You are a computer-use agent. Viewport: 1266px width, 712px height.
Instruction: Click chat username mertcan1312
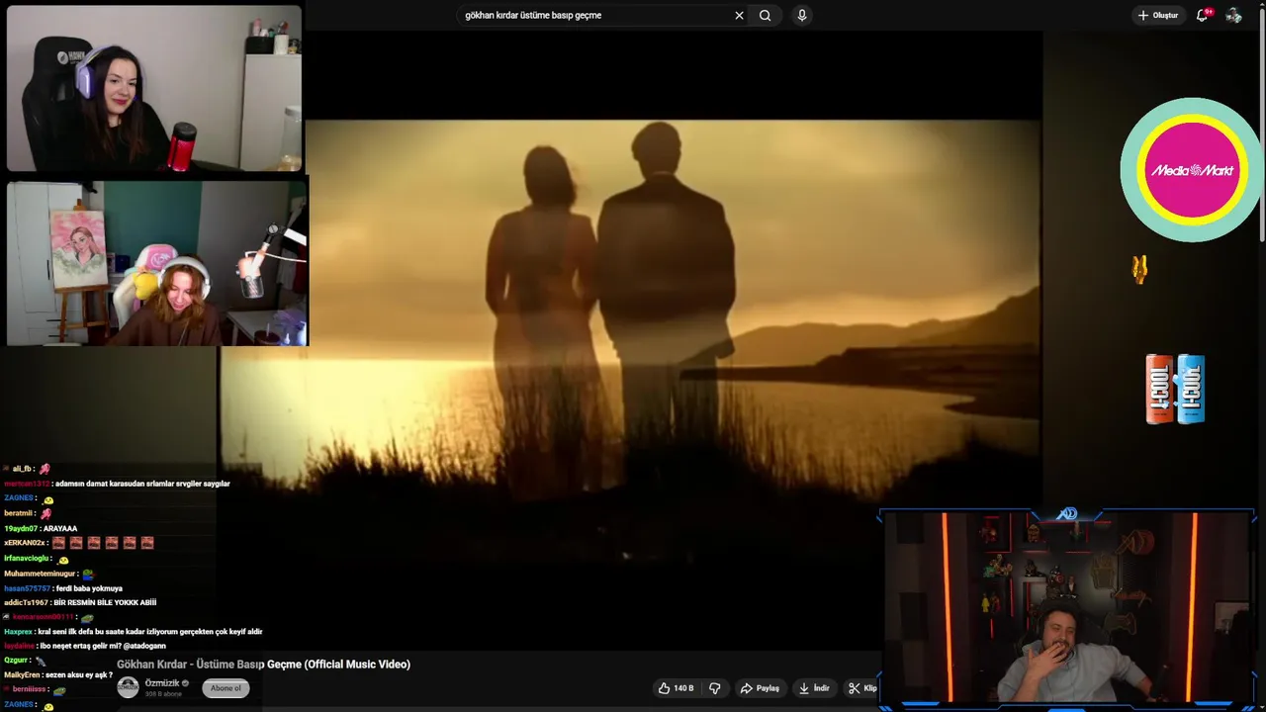click(x=27, y=484)
